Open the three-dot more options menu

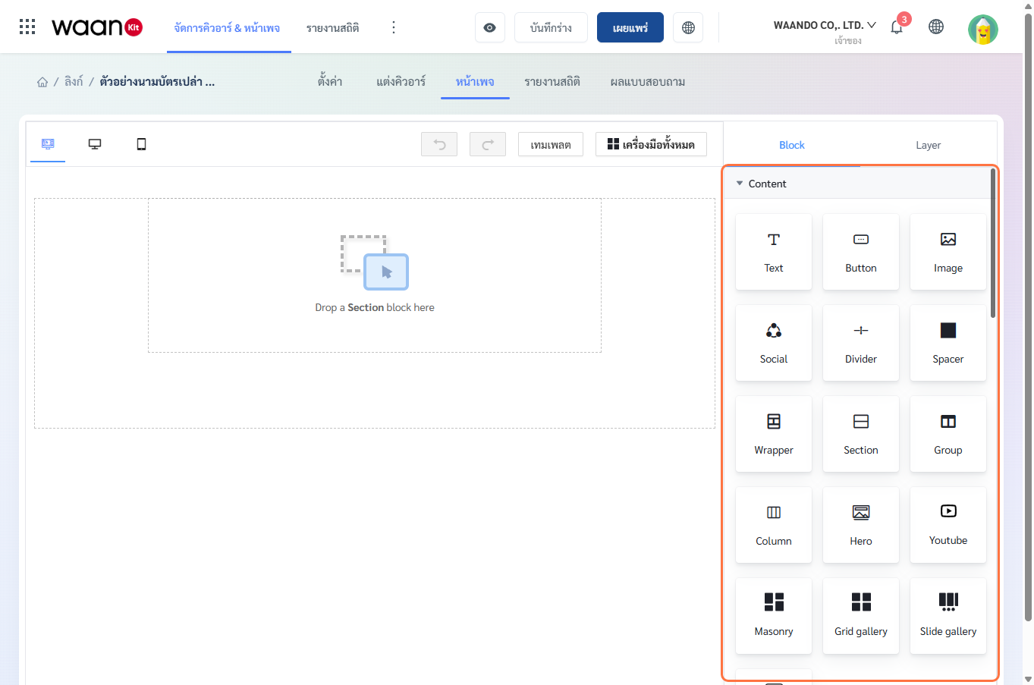tap(393, 27)
